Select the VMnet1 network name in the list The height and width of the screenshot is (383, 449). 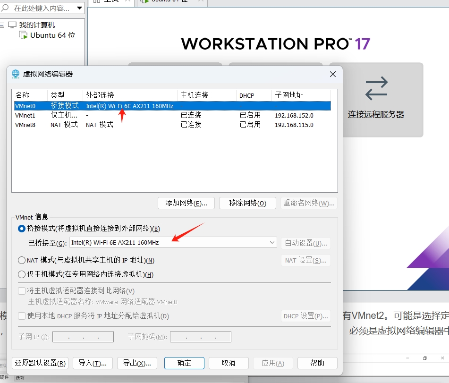click(x=25, y=115)
